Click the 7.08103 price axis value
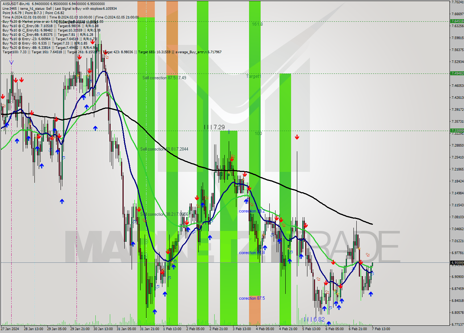The width and height of the screenshot is (464, 333). pyautogui.click(x=457, y=217)
